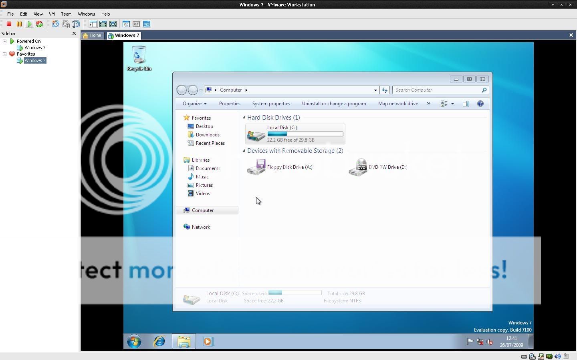Take a snapshot using the snapshot icon
Viewport: 577px width, 360px height.
[56, 24]
